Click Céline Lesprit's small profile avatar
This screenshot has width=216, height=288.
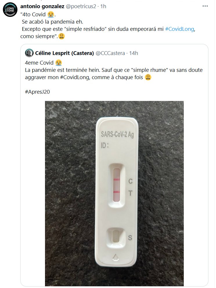tap(29, 53)
